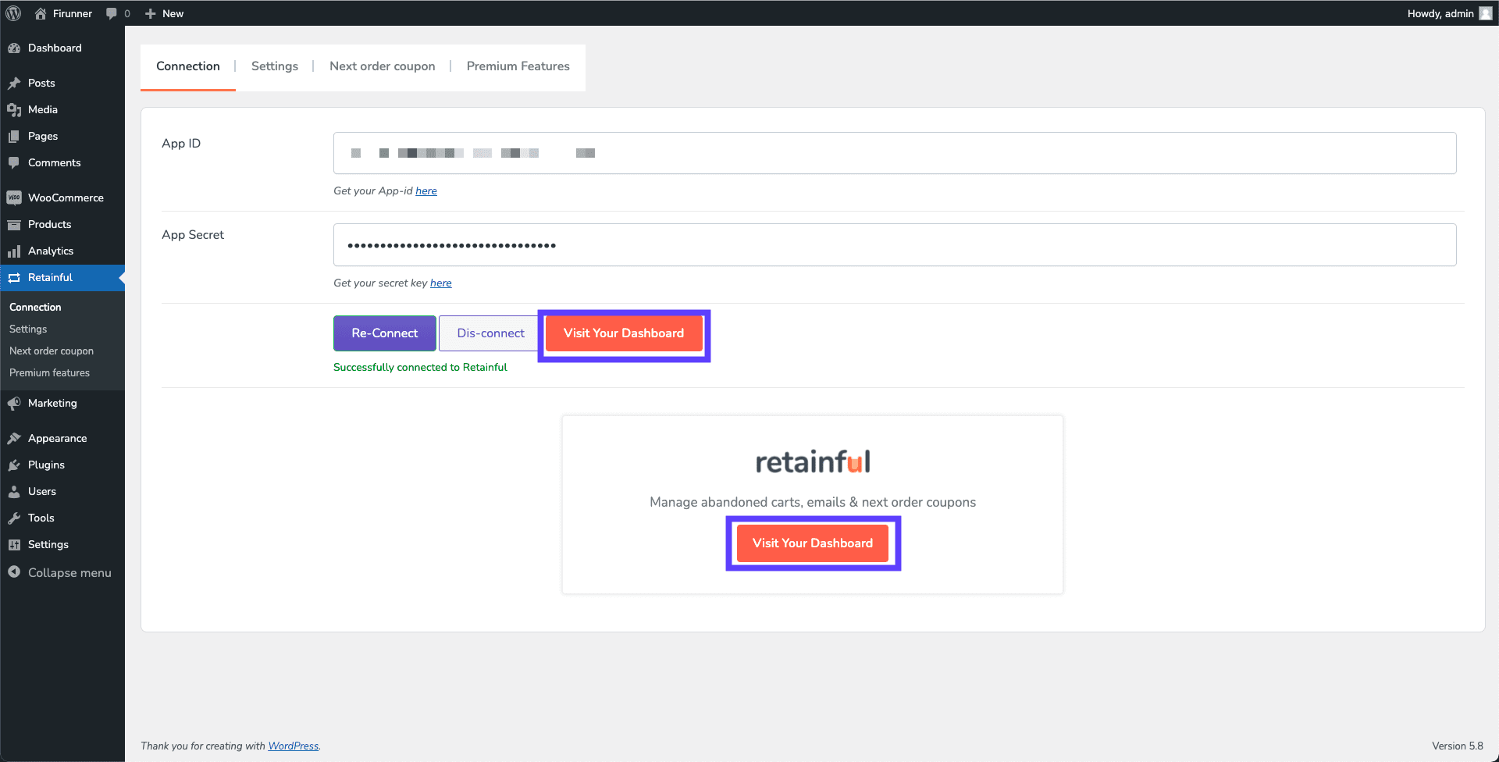Click Visit Your Dashboard under retainful logo
This screenshot has height=762, width=1499.
pyautogui.click(x=813, y=543)
